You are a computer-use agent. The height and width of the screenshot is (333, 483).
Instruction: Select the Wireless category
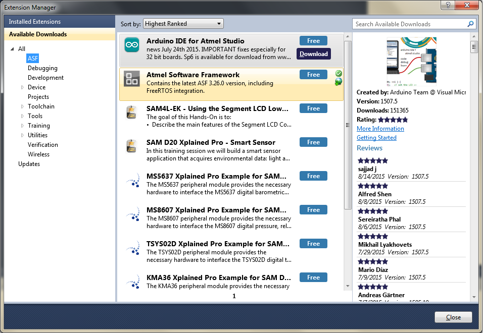[38, 154]
